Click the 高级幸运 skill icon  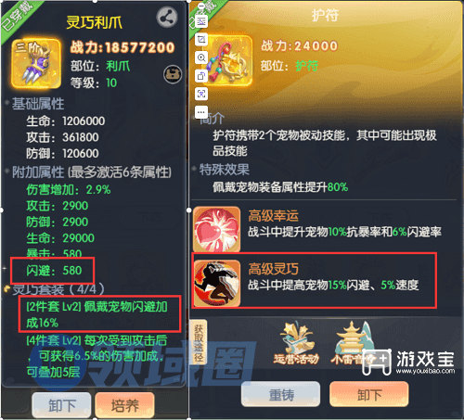[x=217, y=229]
